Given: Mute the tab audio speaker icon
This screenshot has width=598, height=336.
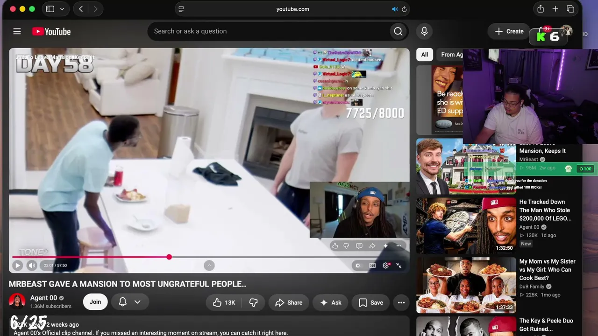Looking at the screenshot, I should coord(395,9).
